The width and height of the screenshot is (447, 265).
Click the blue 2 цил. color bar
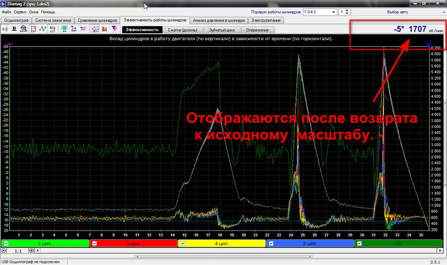(310, 243)
